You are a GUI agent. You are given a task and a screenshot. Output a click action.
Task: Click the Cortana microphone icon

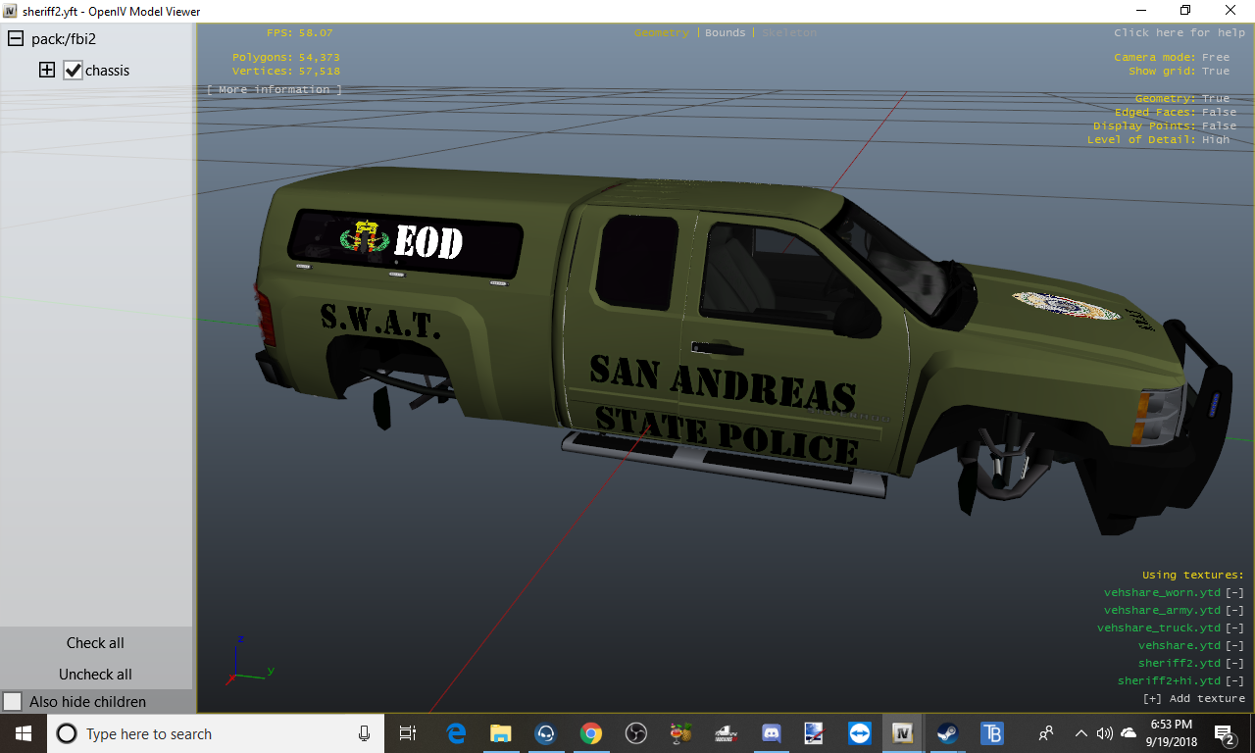[x=364, y=733]
